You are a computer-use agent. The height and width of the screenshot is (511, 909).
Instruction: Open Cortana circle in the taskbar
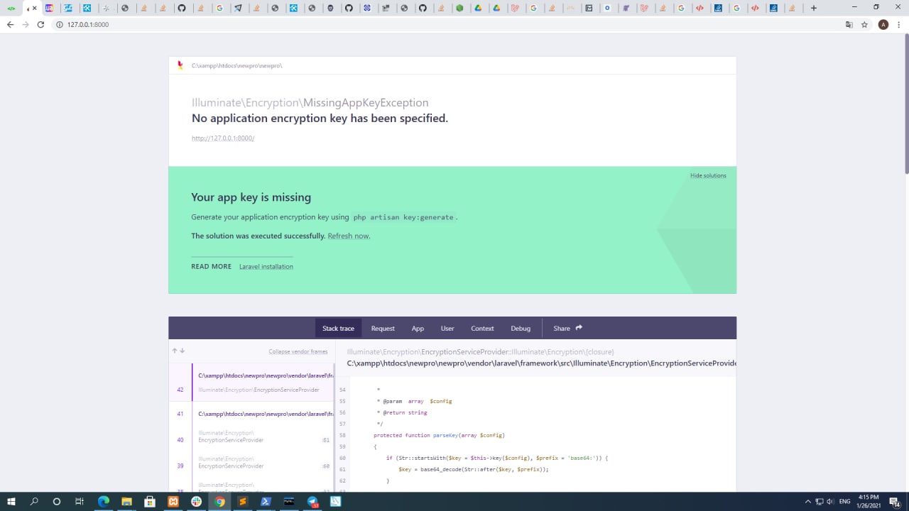(x=57, y=502)
